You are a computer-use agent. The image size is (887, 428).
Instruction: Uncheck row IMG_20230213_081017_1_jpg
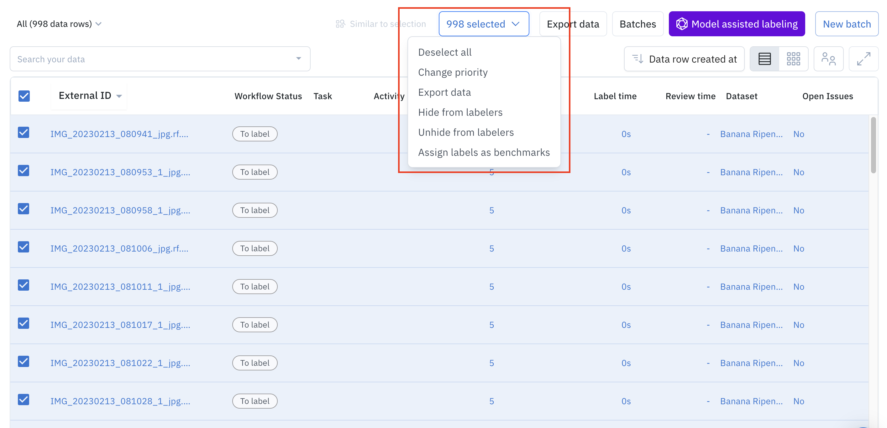pos(24,323)
